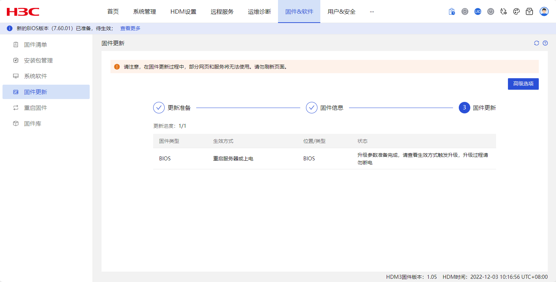The image size is (556, 282).
Task: Open the HDM设置 menu
Action: coord(183,11)
